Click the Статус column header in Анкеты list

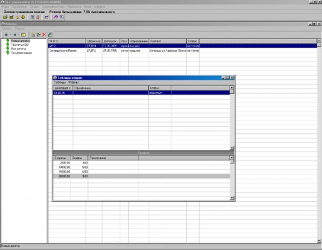193,41
